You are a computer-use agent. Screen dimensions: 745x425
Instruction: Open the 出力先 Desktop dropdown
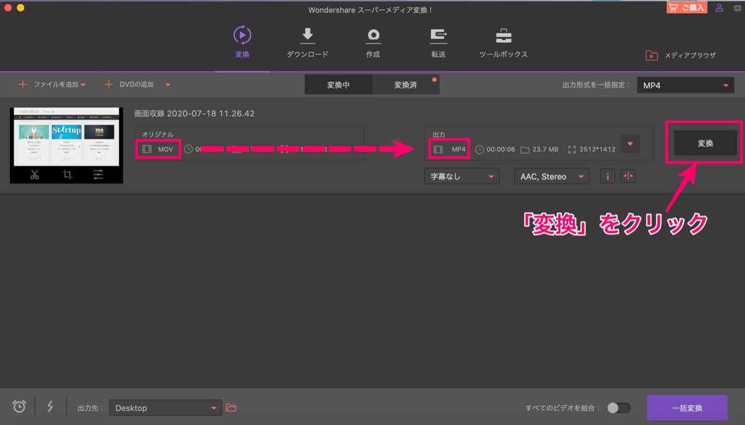click(x=166, y=408)
